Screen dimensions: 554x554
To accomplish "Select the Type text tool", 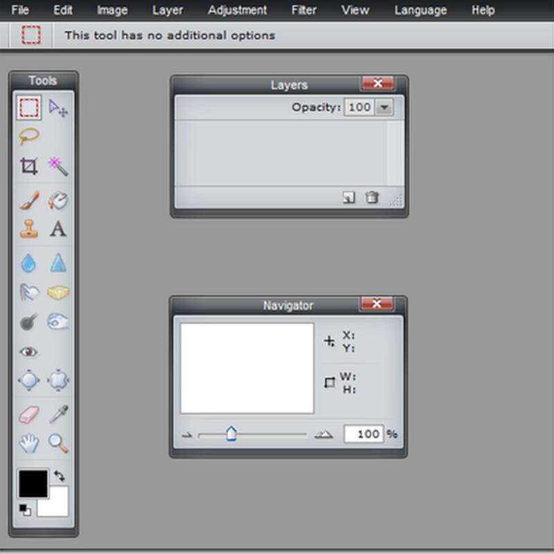I will pos(58,229).
